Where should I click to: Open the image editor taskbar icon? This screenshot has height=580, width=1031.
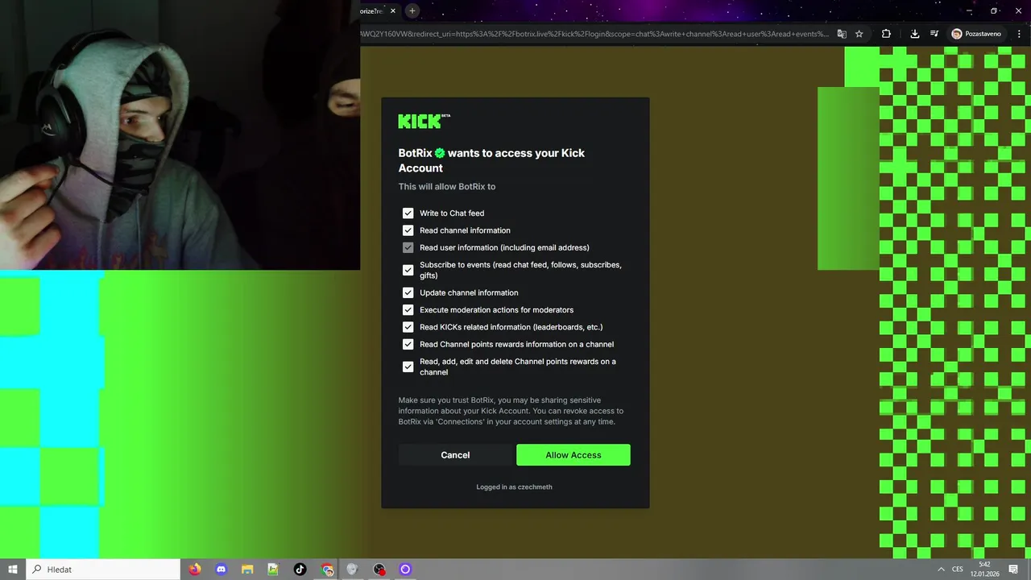pyautogui.click(x=273, y=570)
